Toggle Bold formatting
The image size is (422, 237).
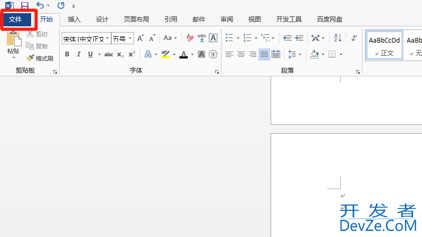[x=67, y=54]
